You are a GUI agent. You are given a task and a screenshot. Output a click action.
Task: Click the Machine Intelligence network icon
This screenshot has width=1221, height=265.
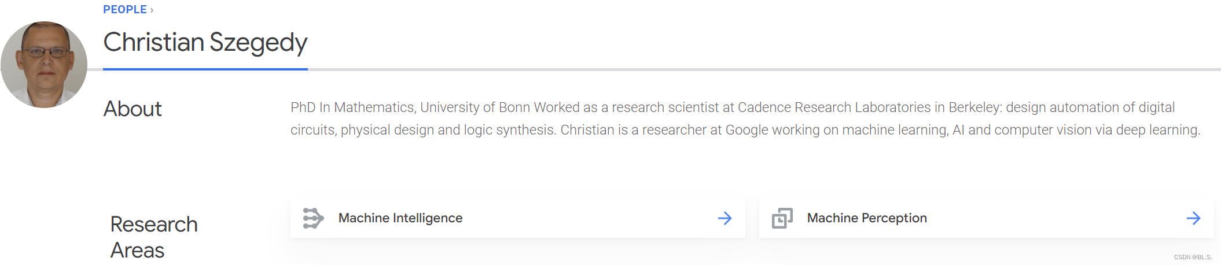(313, 218)
